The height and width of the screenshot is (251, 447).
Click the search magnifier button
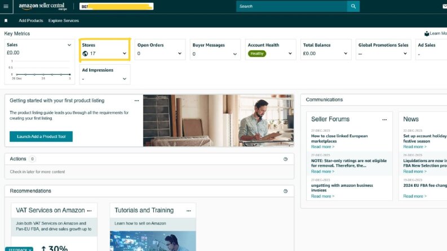pos(353,6)
